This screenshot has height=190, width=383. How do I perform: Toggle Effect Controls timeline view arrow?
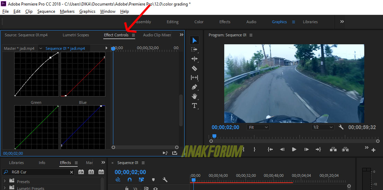tap(106, 48)
